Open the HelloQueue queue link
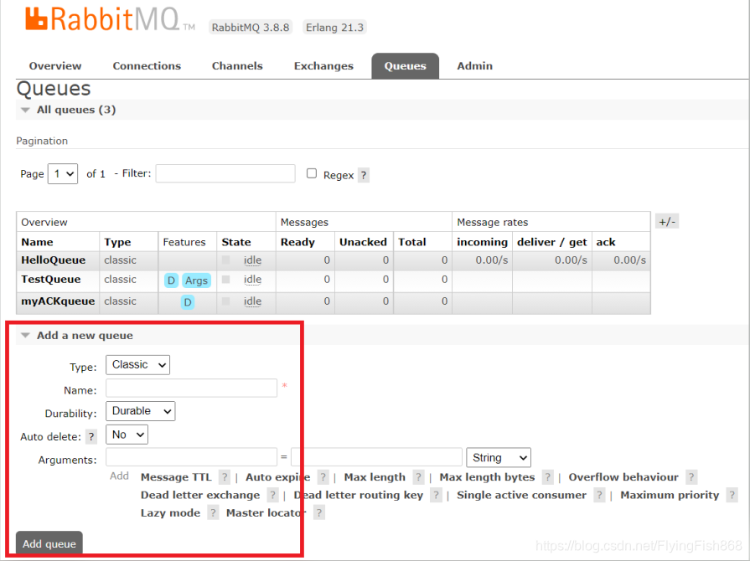This screenshot has width=750, height=561. [x=53, y=260]
